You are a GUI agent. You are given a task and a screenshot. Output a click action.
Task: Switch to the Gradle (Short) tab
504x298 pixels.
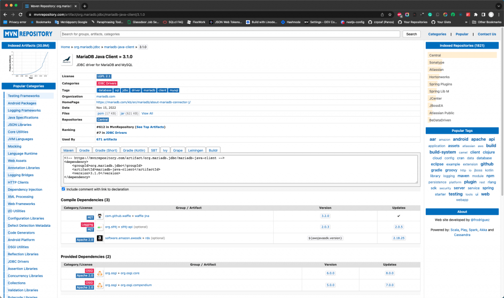tap(106, 150)
